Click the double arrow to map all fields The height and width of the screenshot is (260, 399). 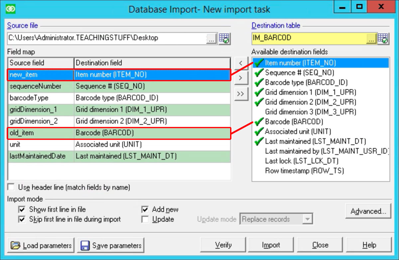pyautogui.click(x=242, y=94)
